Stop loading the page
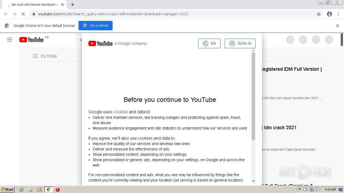 [23, 14]
